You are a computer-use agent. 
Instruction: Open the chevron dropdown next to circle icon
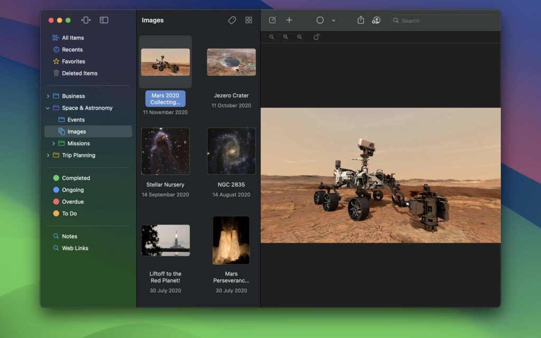click(334, 20)
